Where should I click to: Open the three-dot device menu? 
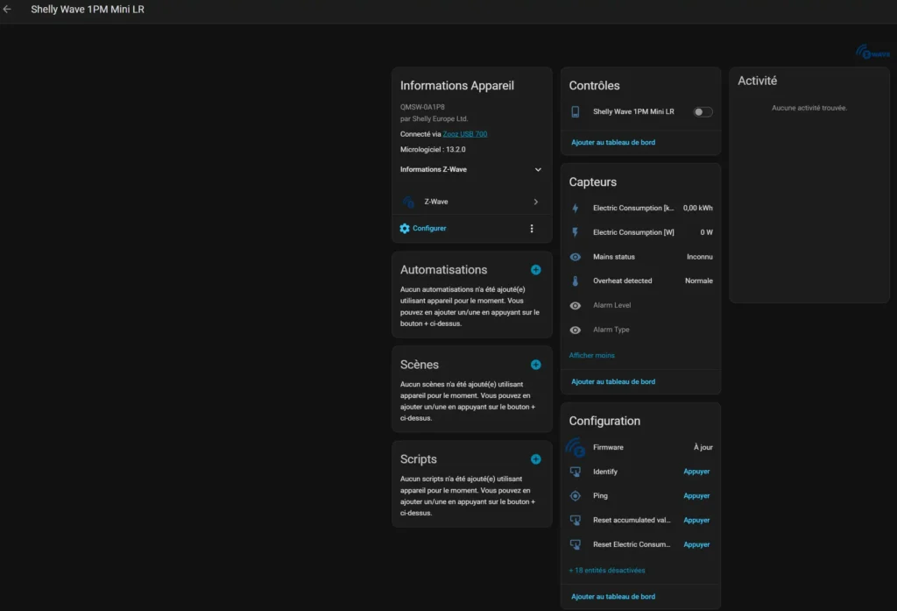(x=532, y=229)
